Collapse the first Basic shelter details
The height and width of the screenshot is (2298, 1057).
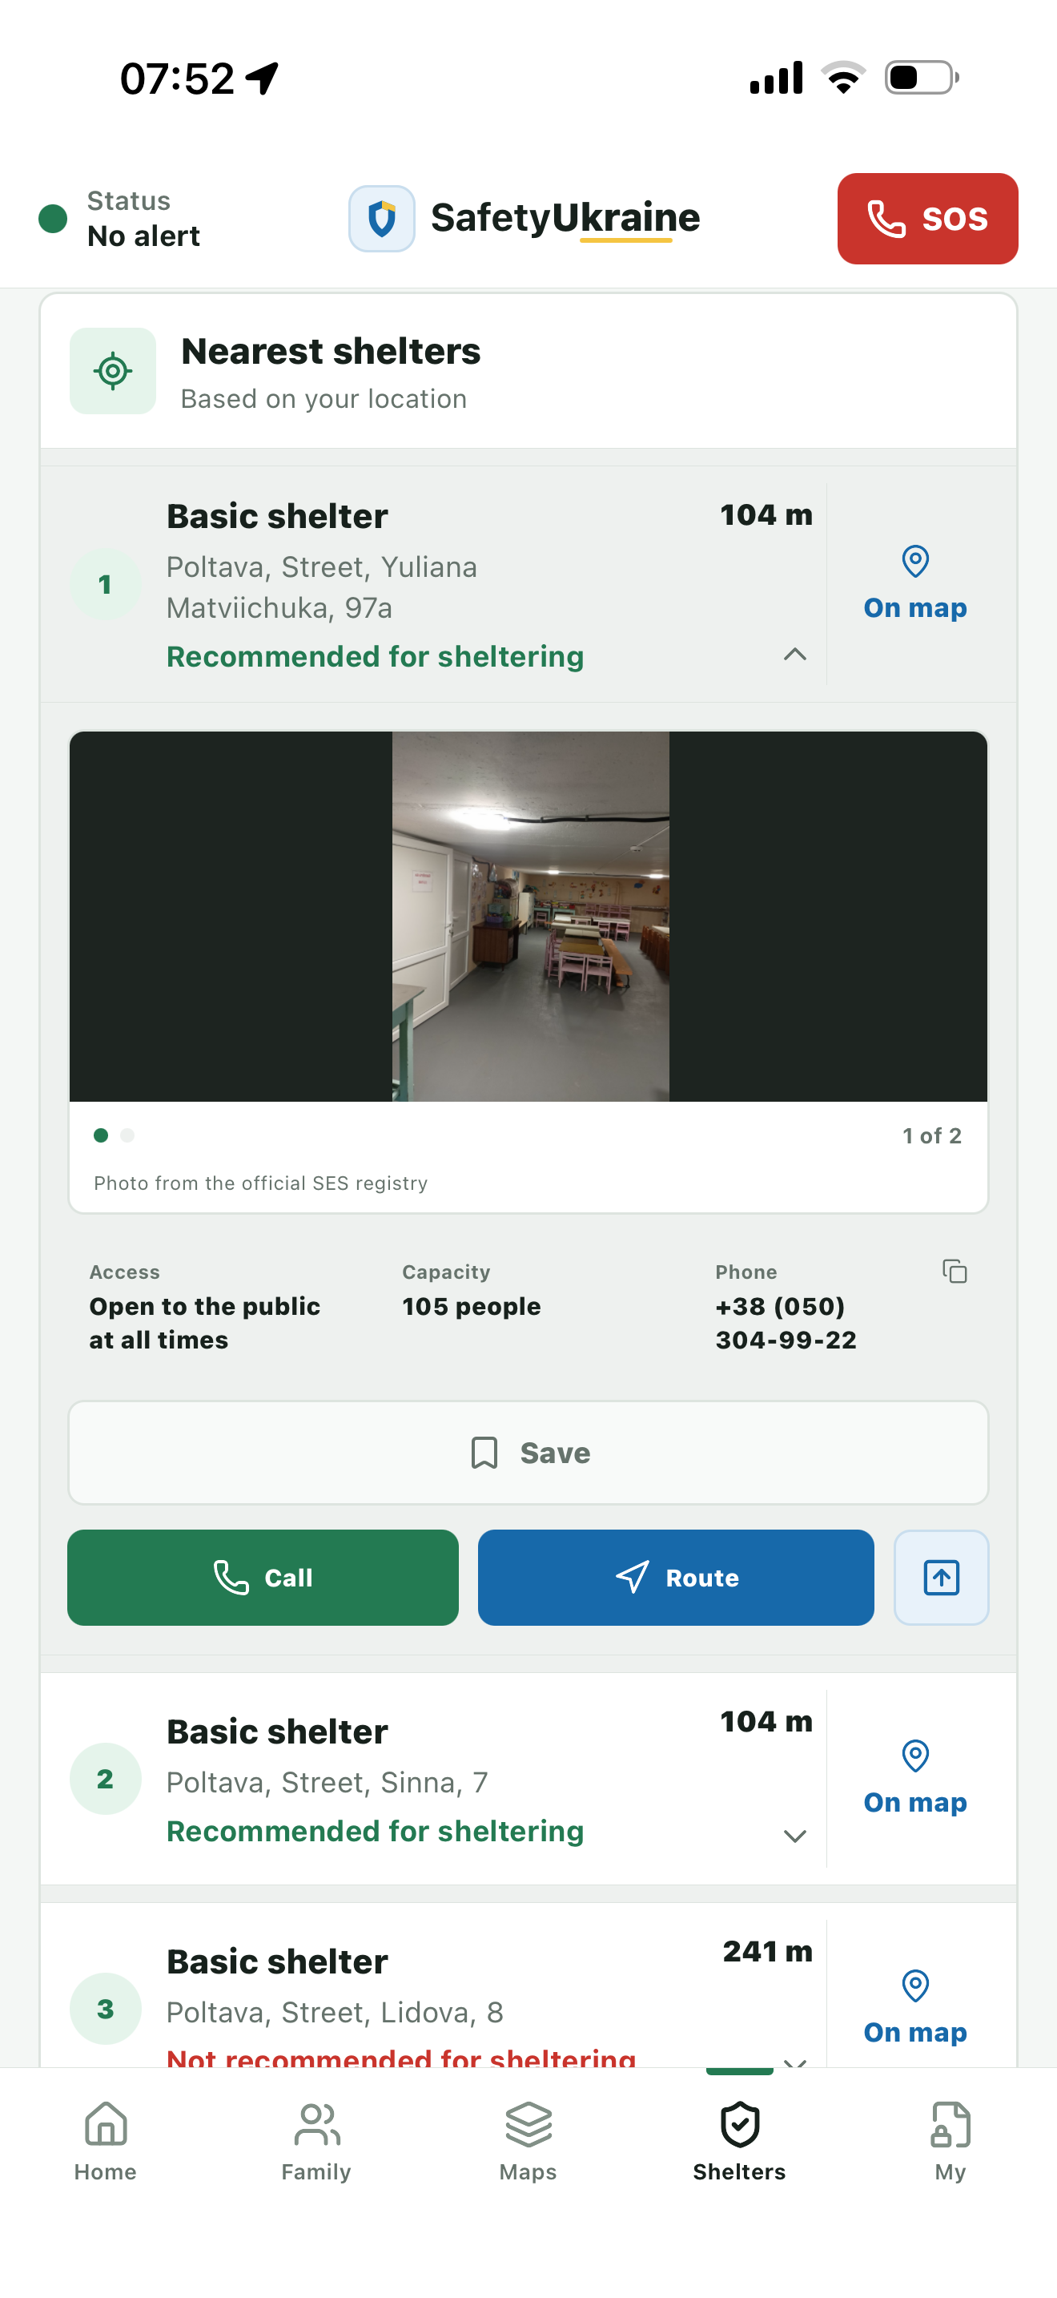(795, 655)
